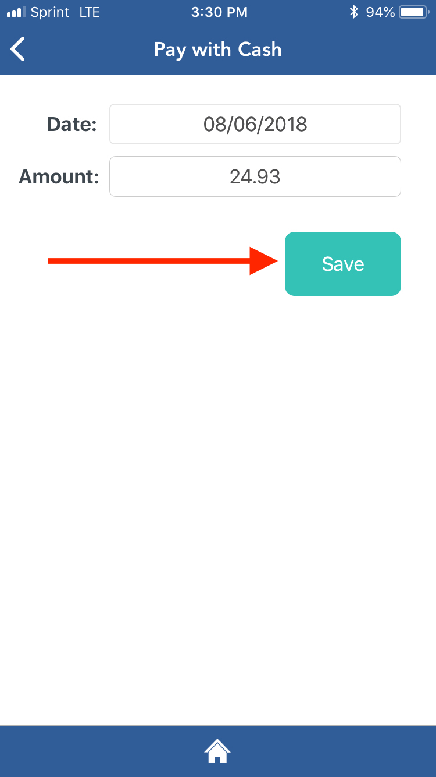Click the battery icon in status bar
Viewport: 436px width, 777px height.
pyautogui.click(x=414, y=12)
